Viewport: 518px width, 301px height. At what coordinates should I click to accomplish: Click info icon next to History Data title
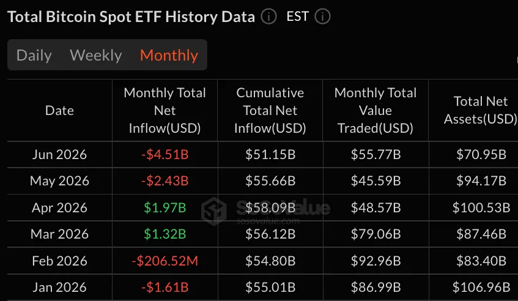pos(268,17)
